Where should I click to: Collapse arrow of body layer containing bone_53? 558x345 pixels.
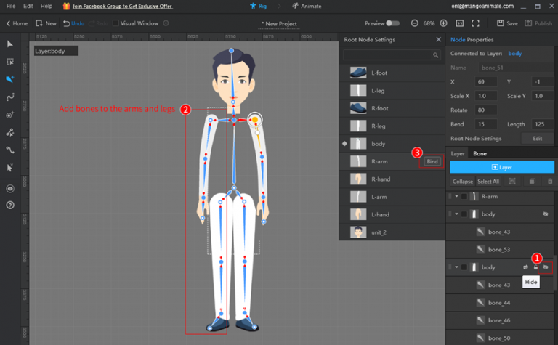point(456,214)
